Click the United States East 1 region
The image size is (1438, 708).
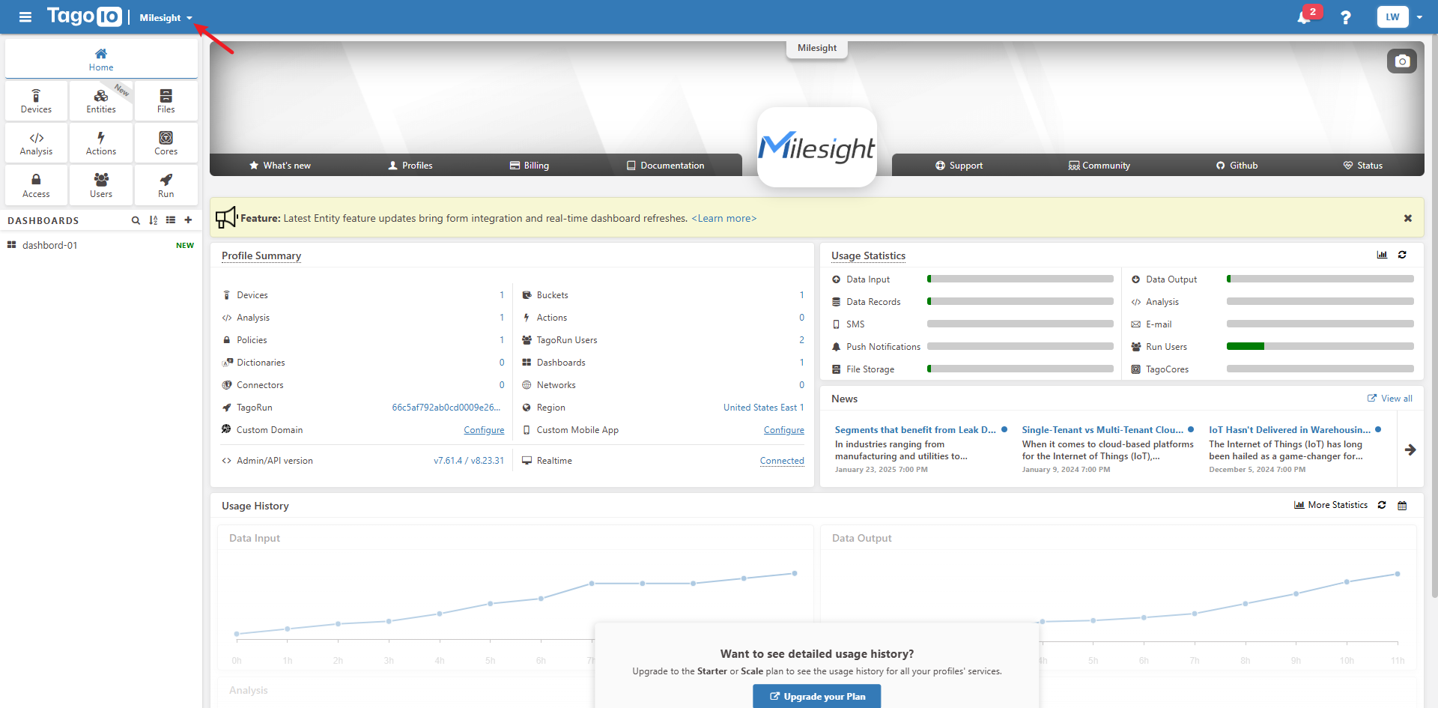click(x=763, y=408)
